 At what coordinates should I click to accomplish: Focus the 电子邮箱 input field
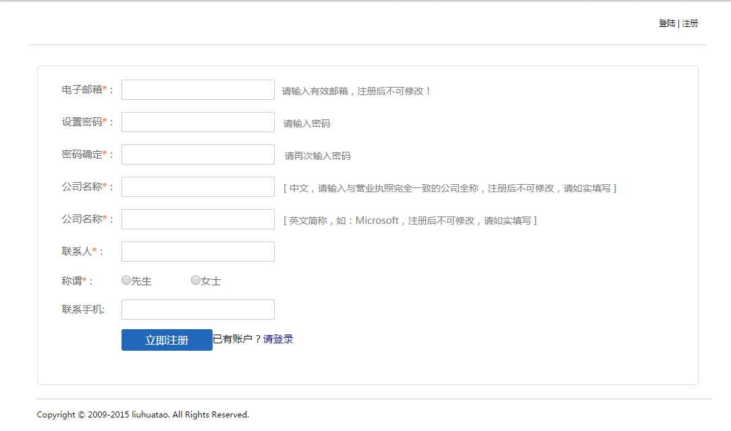198,90
